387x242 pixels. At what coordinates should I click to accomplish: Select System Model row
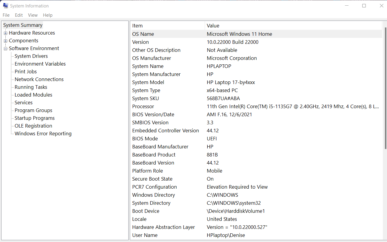point(257,82)
